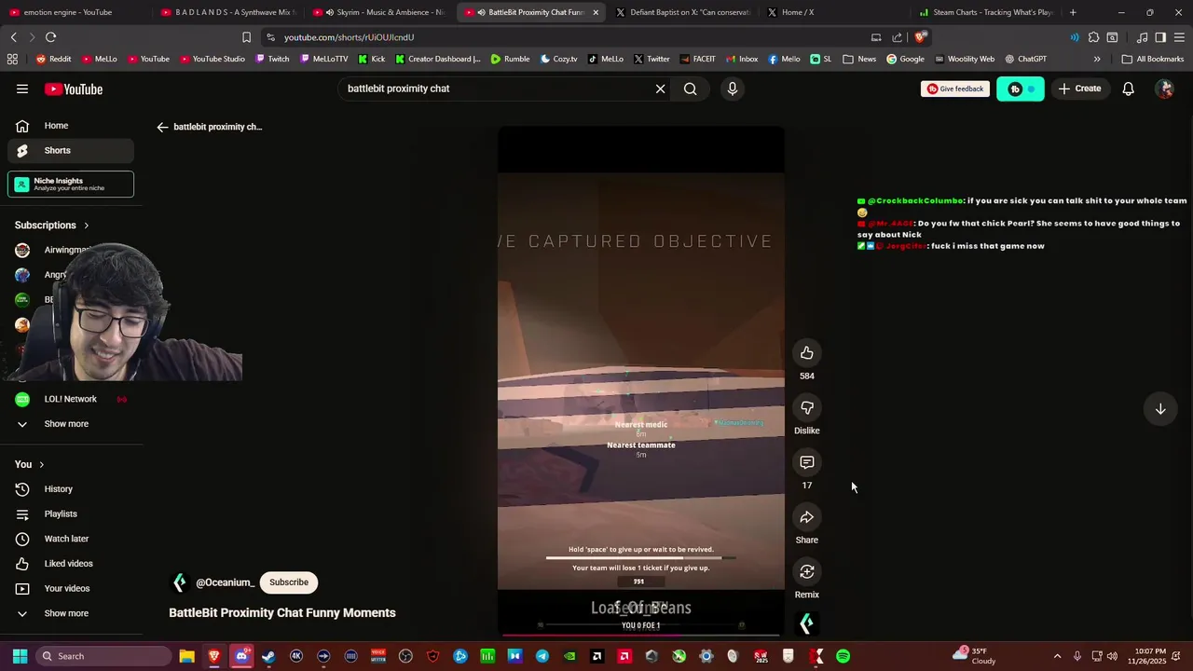Open Discord from the taskbar

[x=241, y=656]
